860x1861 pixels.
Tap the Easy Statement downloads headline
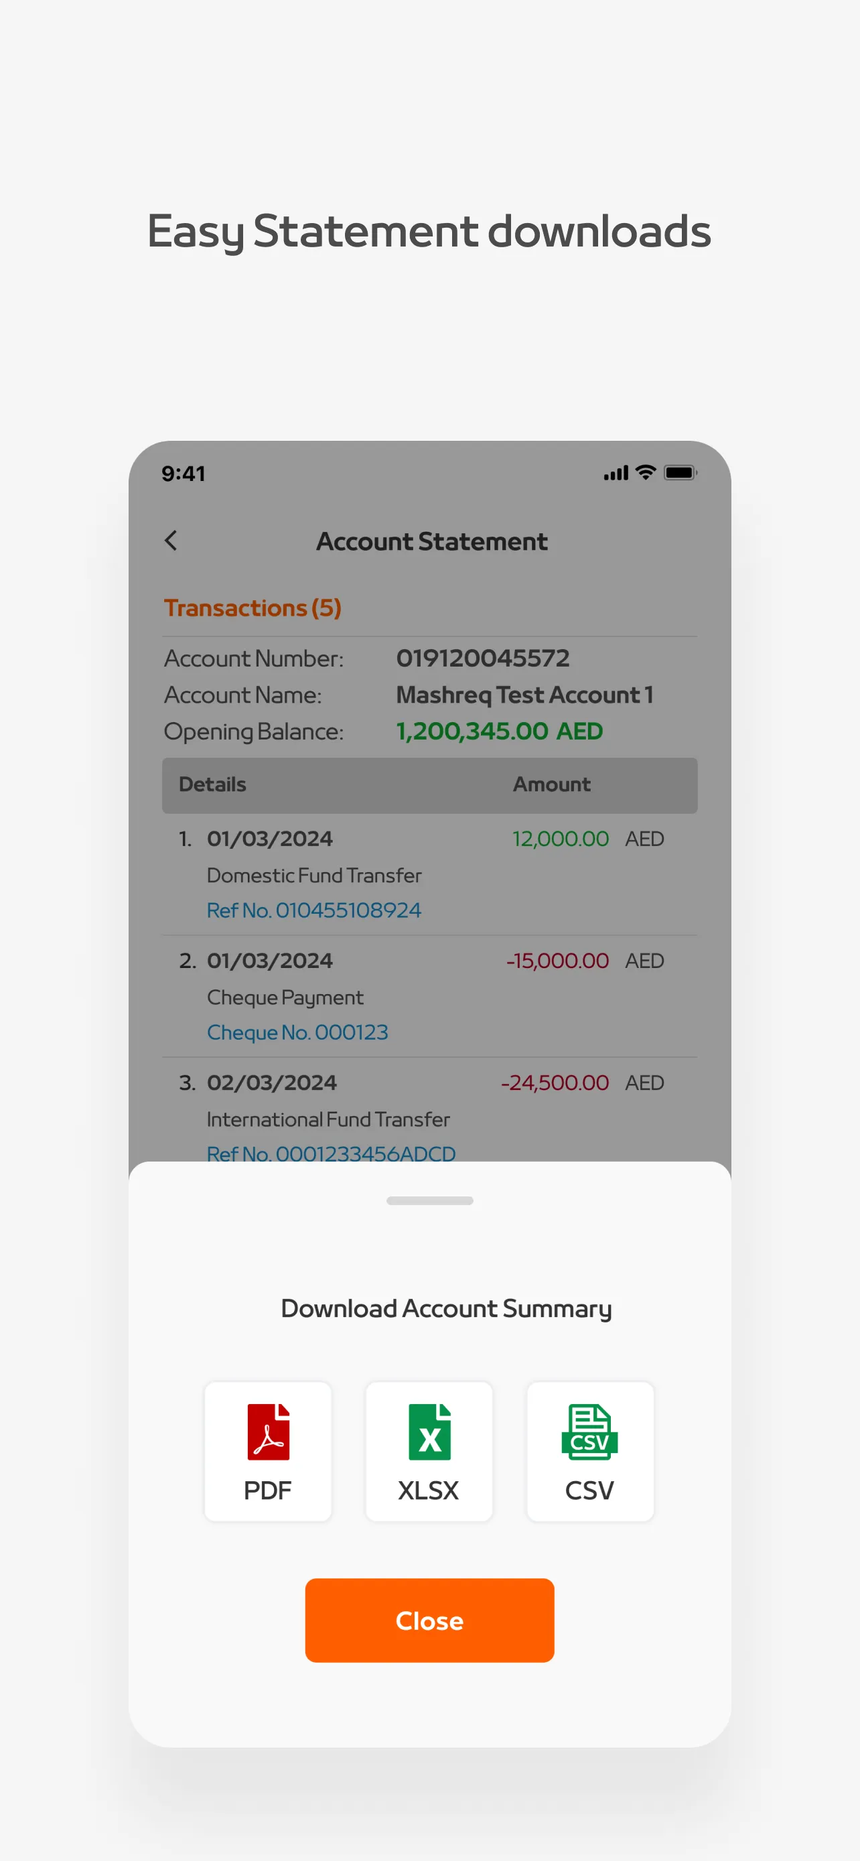[429, 231]
